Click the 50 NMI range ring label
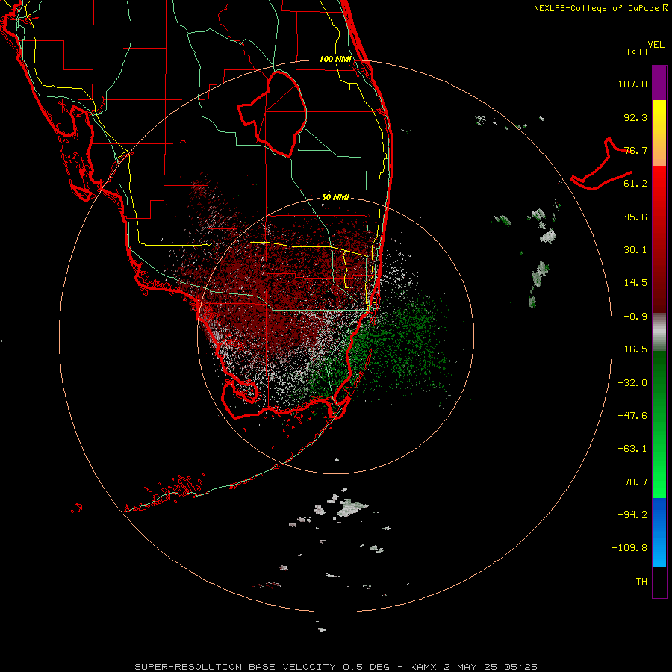The height and width of the screenshot is (672, 672). point(335,197)
